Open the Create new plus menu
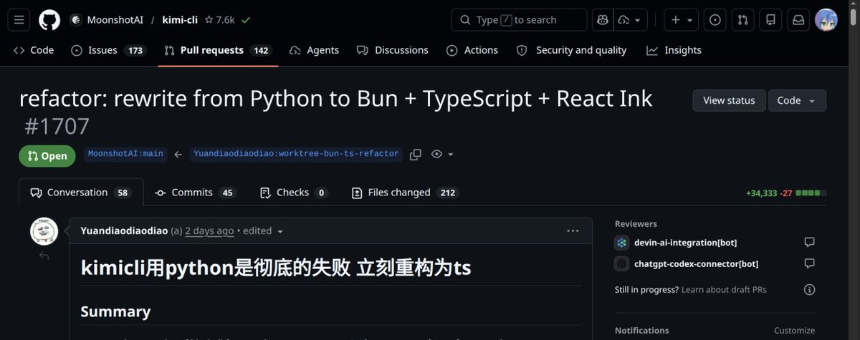Viewport: 860px width, 340px height. [x=681, y=20]
